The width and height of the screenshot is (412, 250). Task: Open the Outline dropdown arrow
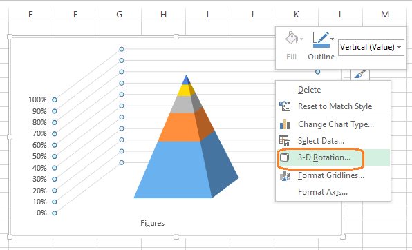click(x=332, y=39)
